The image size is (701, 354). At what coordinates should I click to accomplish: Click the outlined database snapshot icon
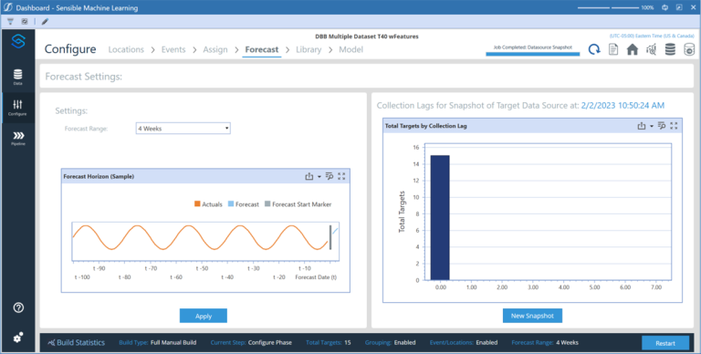pyautogui.click(x=689, y=49)
